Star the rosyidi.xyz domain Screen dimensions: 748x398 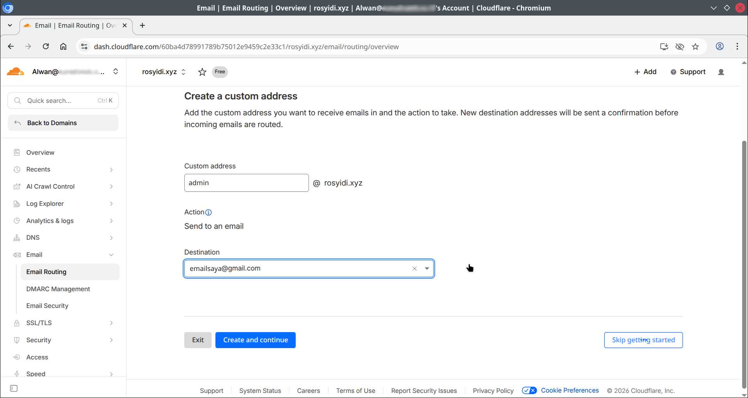pos(202,72)
